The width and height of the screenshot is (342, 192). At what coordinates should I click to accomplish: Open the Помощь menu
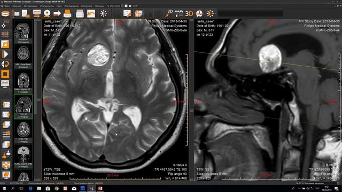click(99, 6)
